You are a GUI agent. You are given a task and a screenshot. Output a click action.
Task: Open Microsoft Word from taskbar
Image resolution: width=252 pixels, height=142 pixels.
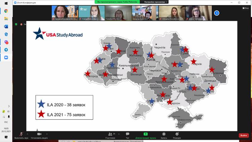pyautogui.click(x=6, y=27)
